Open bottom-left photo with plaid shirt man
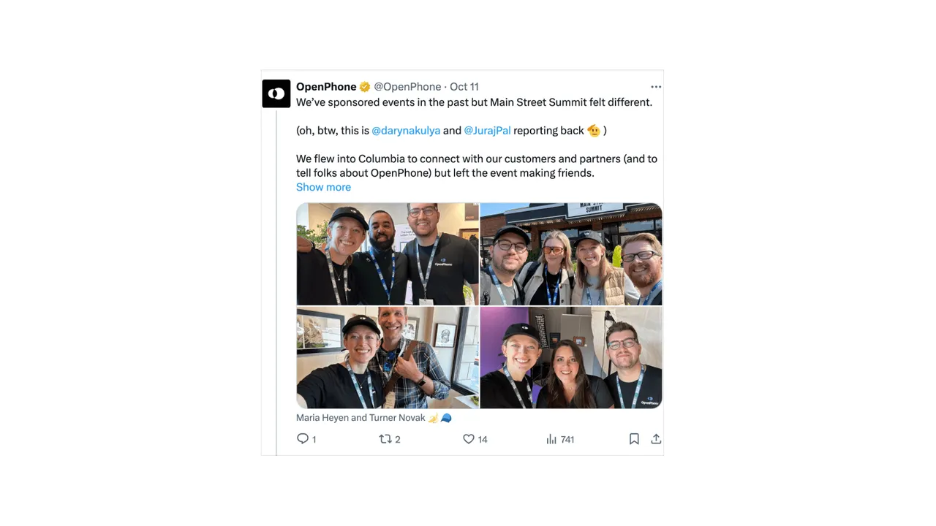Viewport: 936px width, 526px height. [388, 357]
